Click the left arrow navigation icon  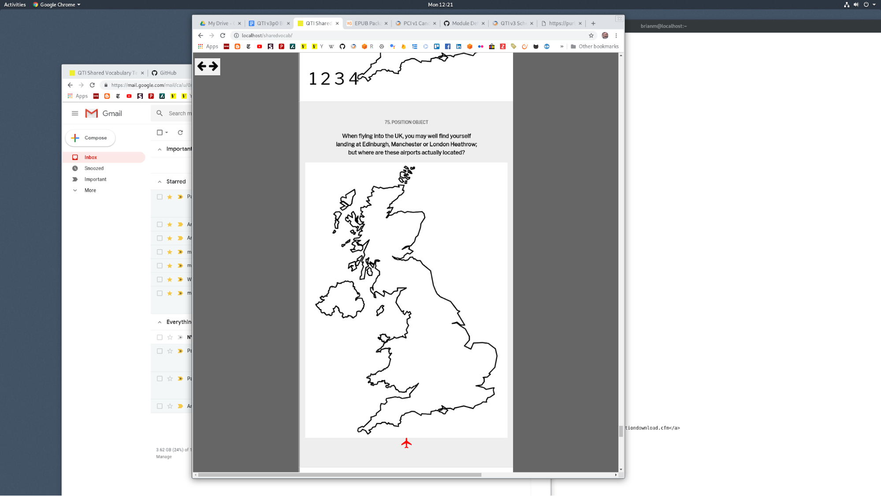coord(202,66)
